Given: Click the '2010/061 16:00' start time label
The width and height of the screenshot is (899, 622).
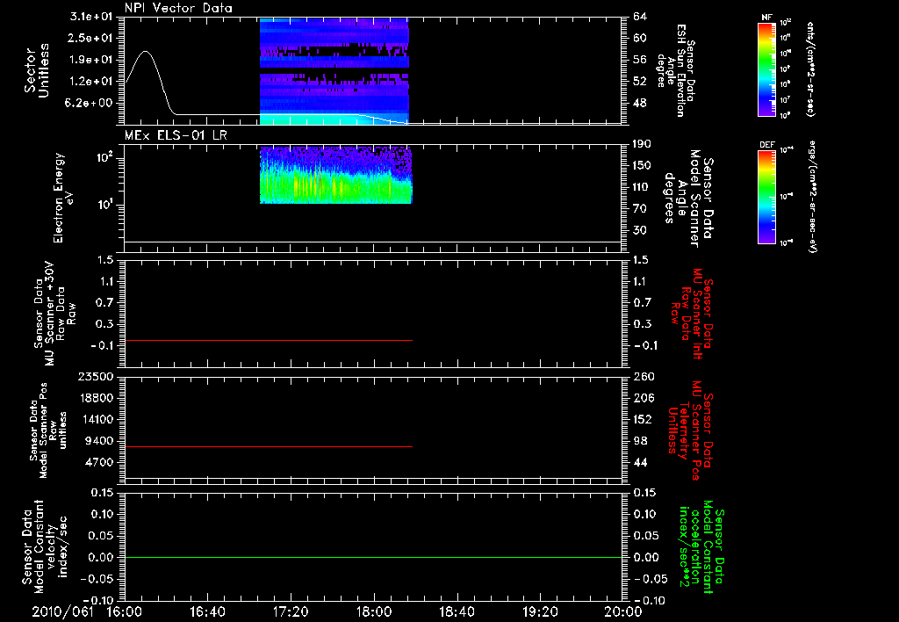Looking at the screenshot, I should [87, 611].
